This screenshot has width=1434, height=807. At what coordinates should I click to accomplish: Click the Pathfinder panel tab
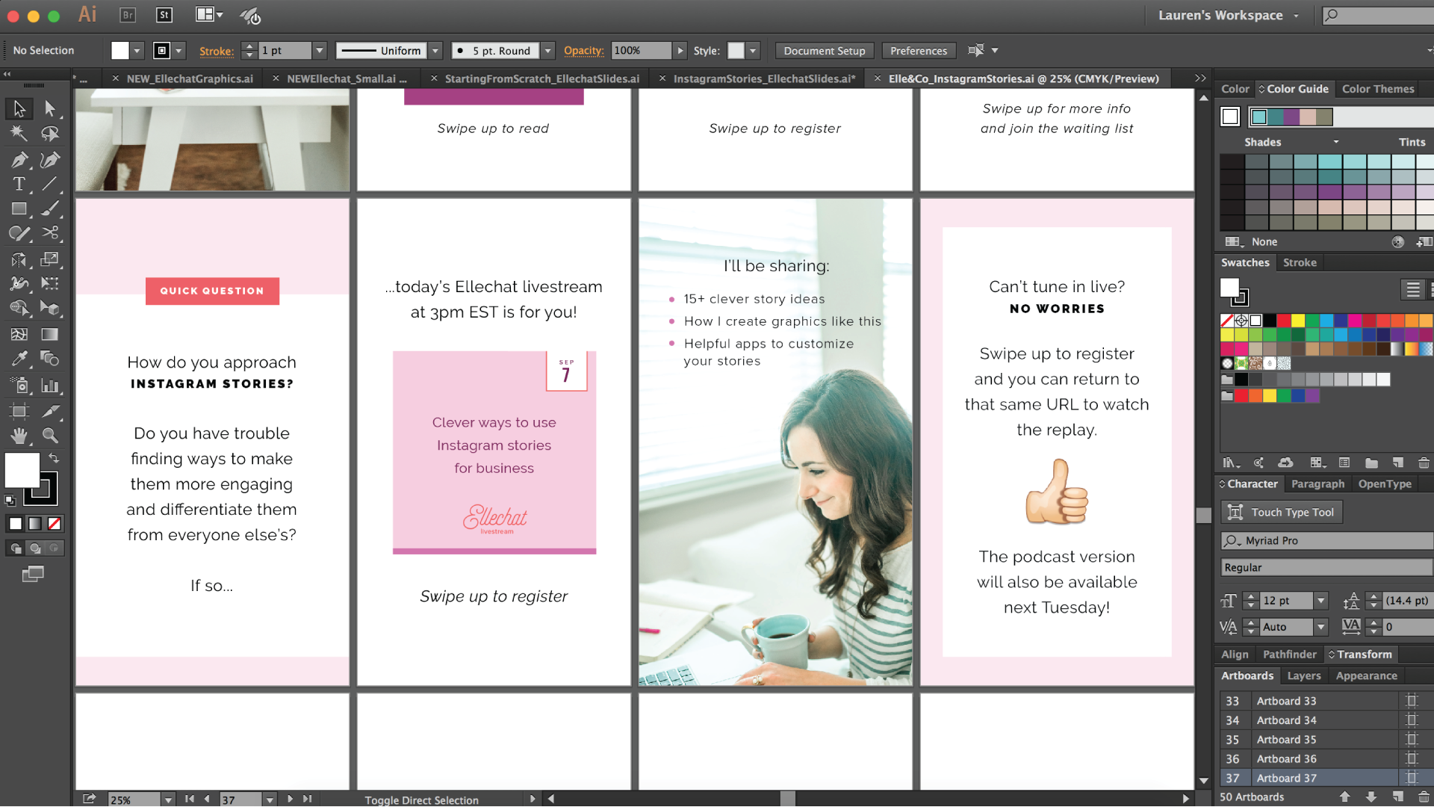1290,655
